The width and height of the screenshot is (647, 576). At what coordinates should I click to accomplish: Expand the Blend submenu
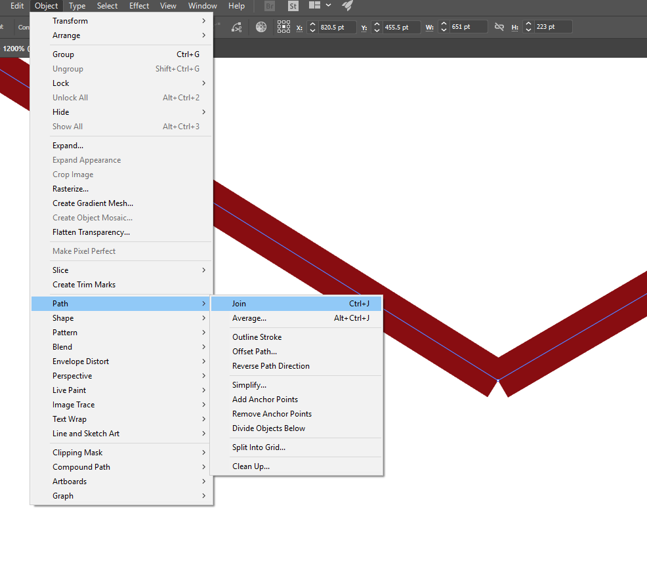pyautogui.click(x=62, y=346)
